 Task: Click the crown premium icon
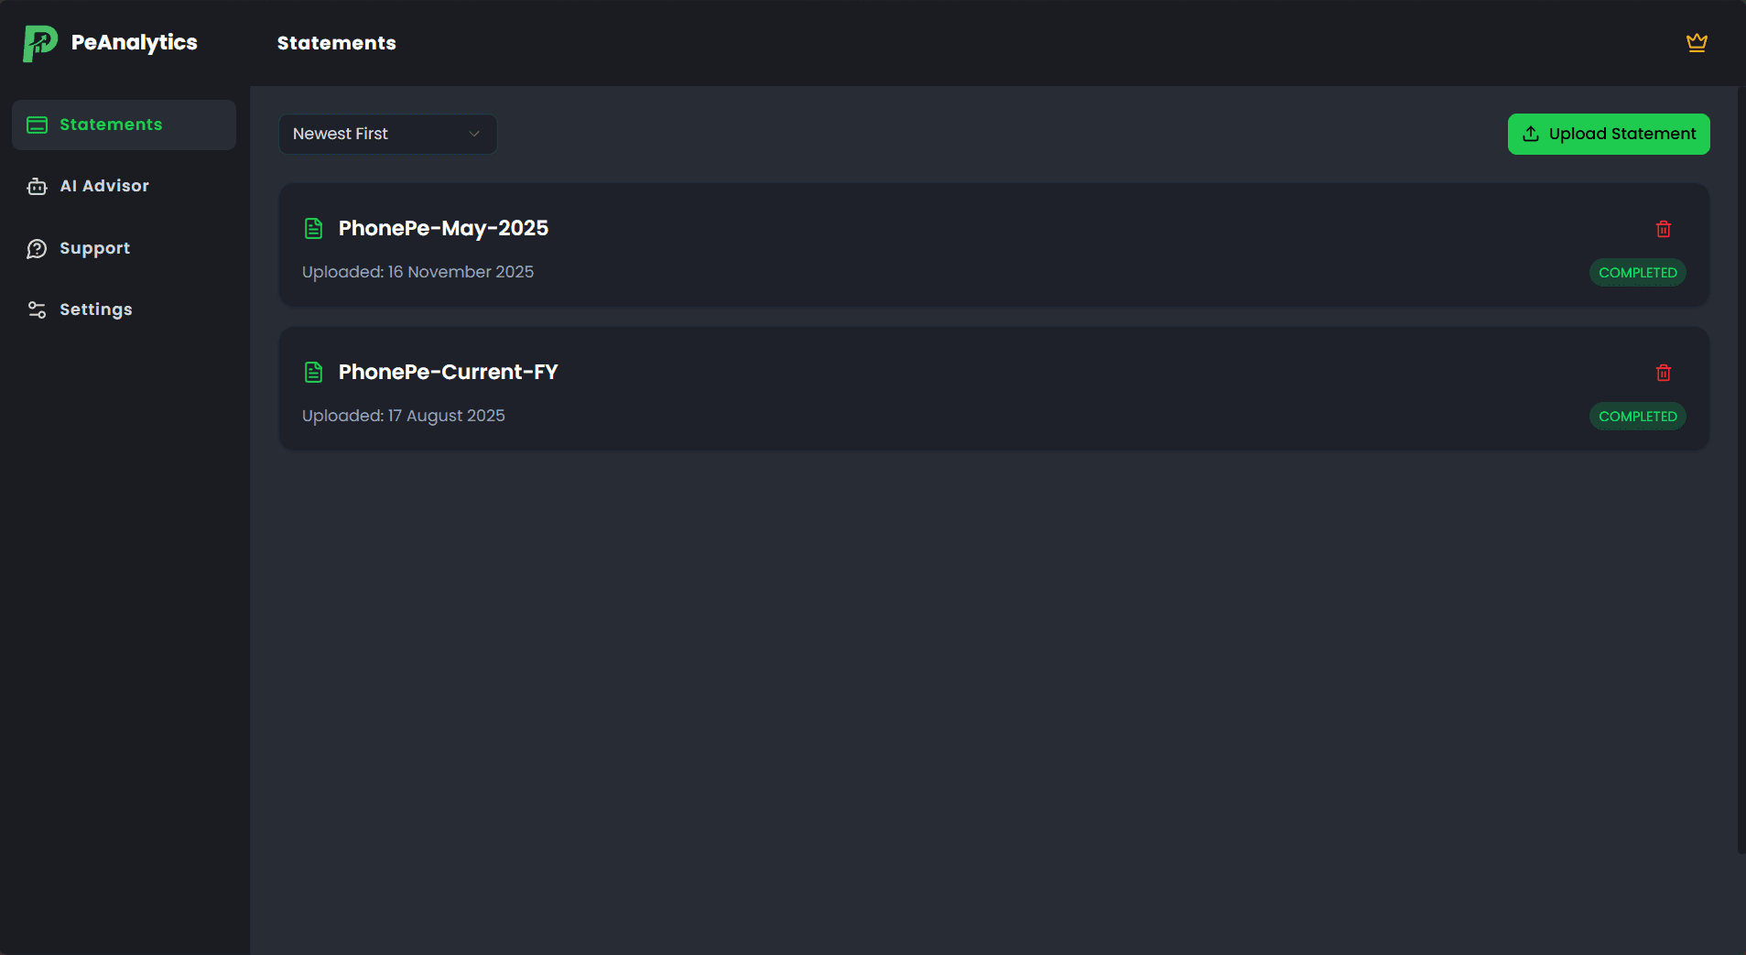1696,42
